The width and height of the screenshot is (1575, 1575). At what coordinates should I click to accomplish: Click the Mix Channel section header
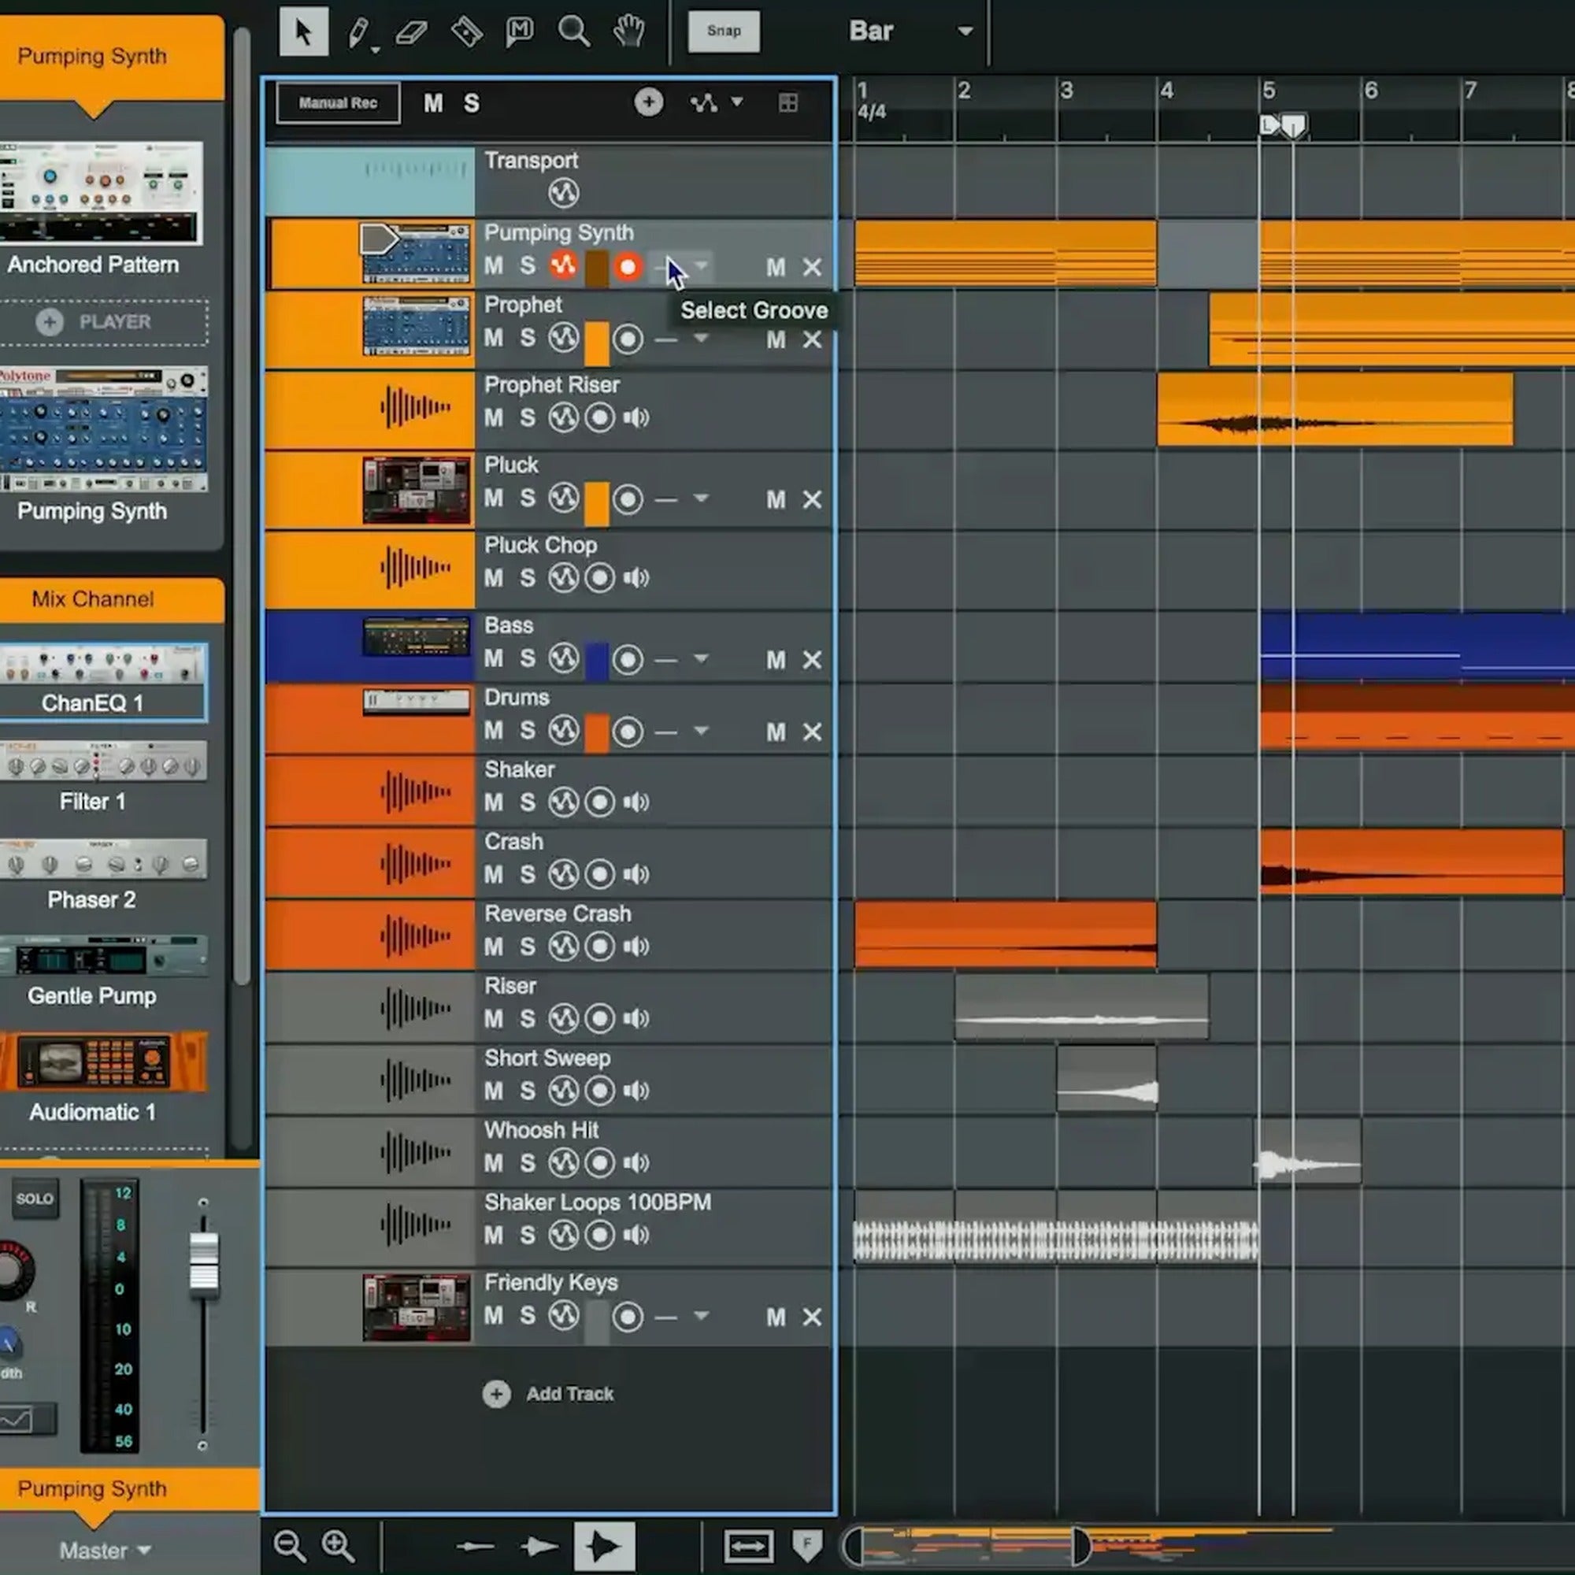[x=111, y=600]
